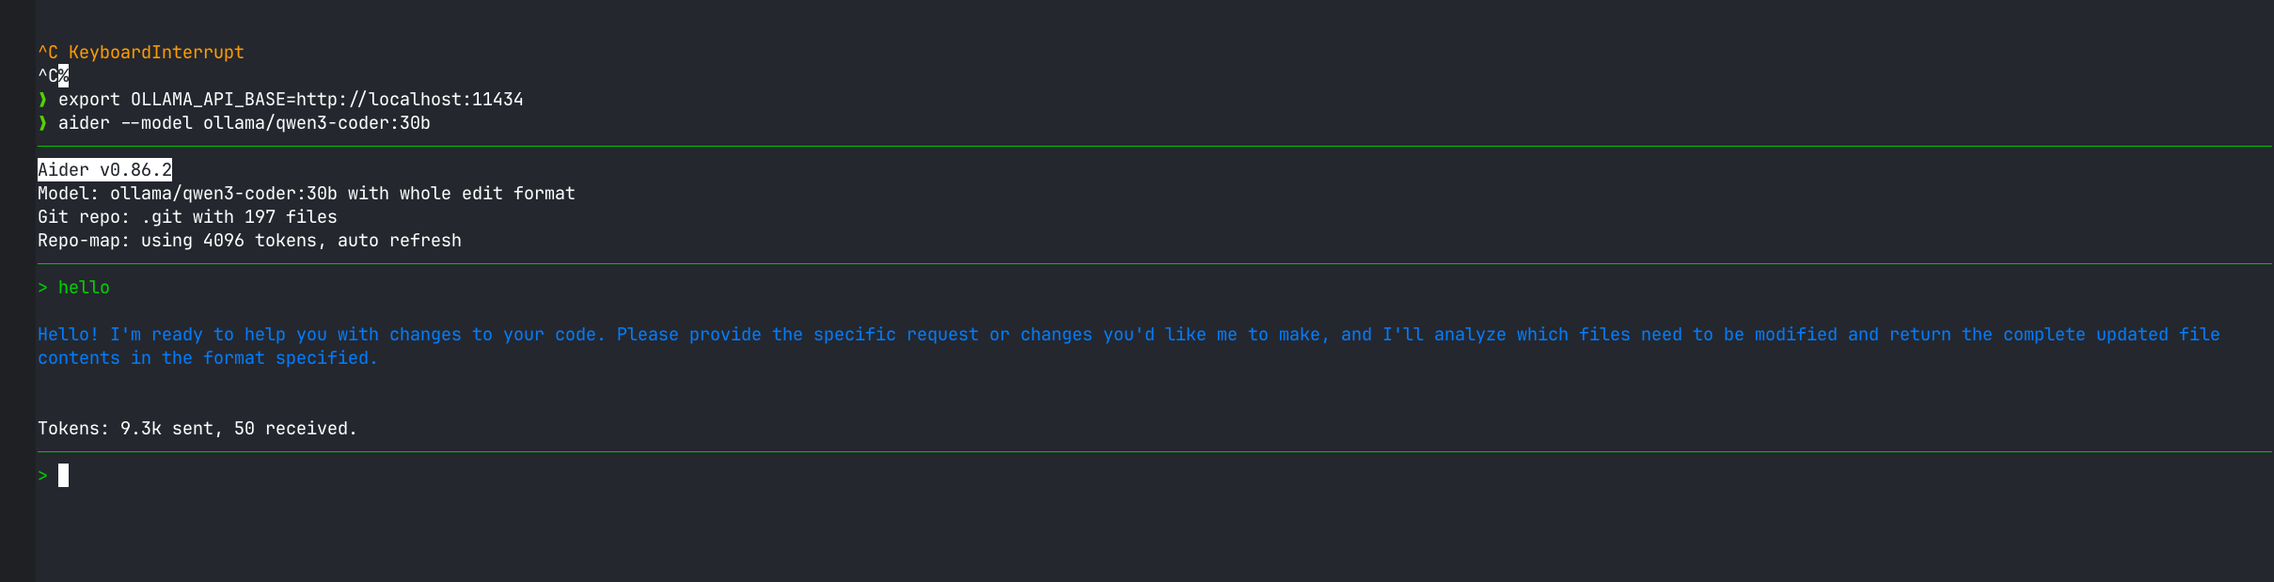Click the blue Hello! response text
This screenshot has height=582, width=2274.
[68, 335]
